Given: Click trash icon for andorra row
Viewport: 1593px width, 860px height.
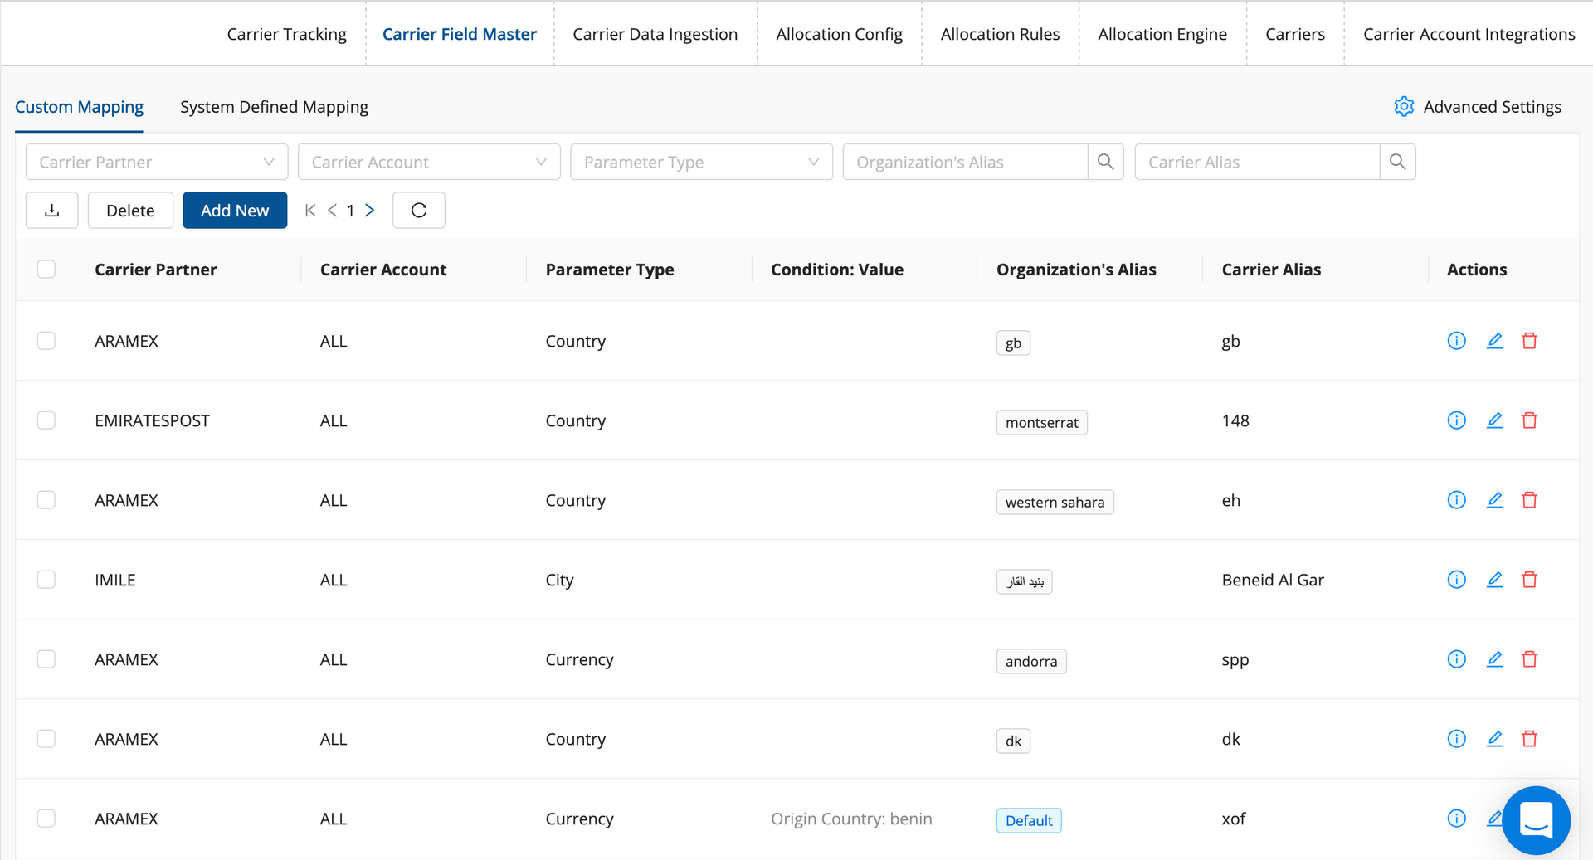Looking at the screenshot, I should (x=1529, y=659).
